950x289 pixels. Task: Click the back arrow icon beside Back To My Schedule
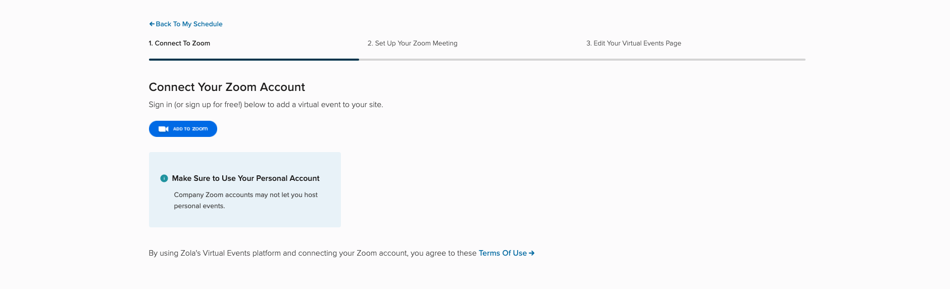click(152, 24)
